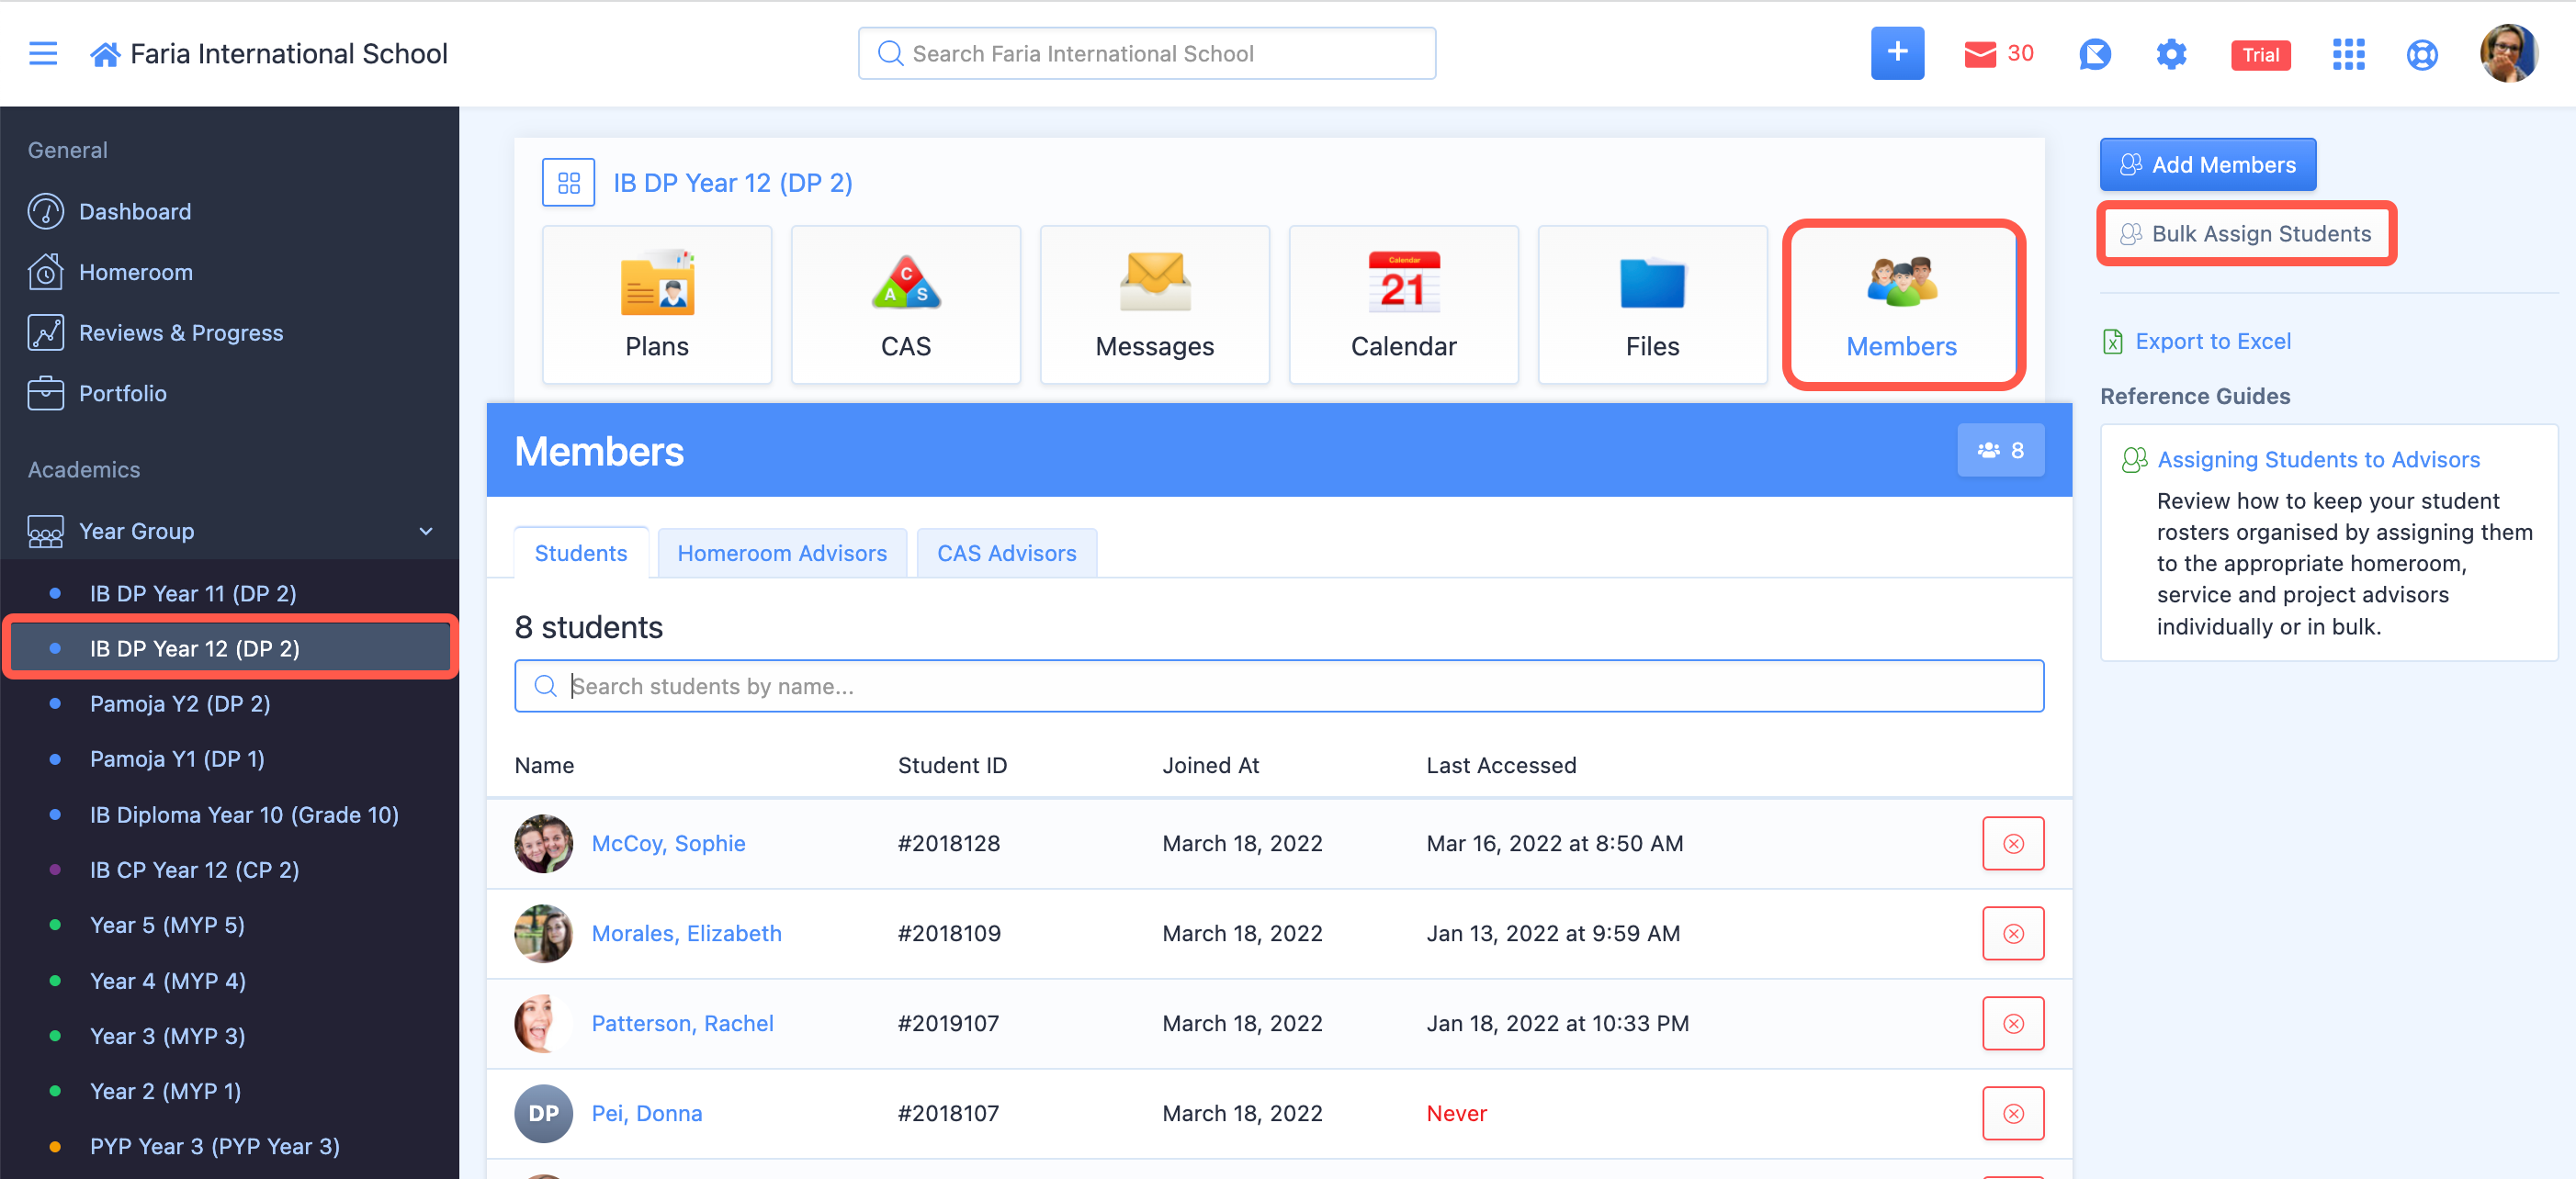Open the apps grid launcher icon
The width and height of the screenshot is (2576, 1179).
tap(2347, 54)
